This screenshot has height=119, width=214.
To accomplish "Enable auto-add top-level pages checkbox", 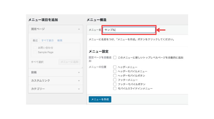I will pos(115,58).
